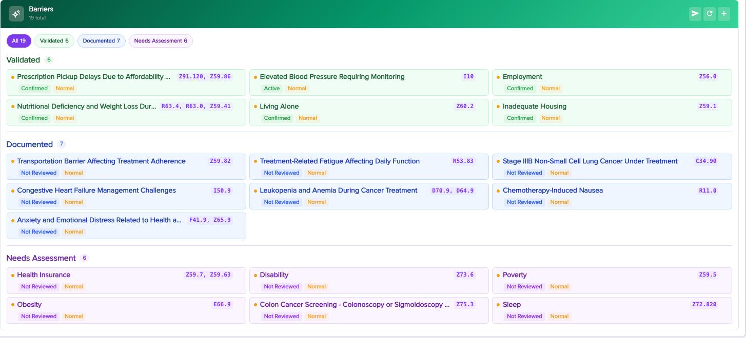Screen dimensions: 746x338
Task: Click the Z56.0 code badge
Action: [708, 77]
